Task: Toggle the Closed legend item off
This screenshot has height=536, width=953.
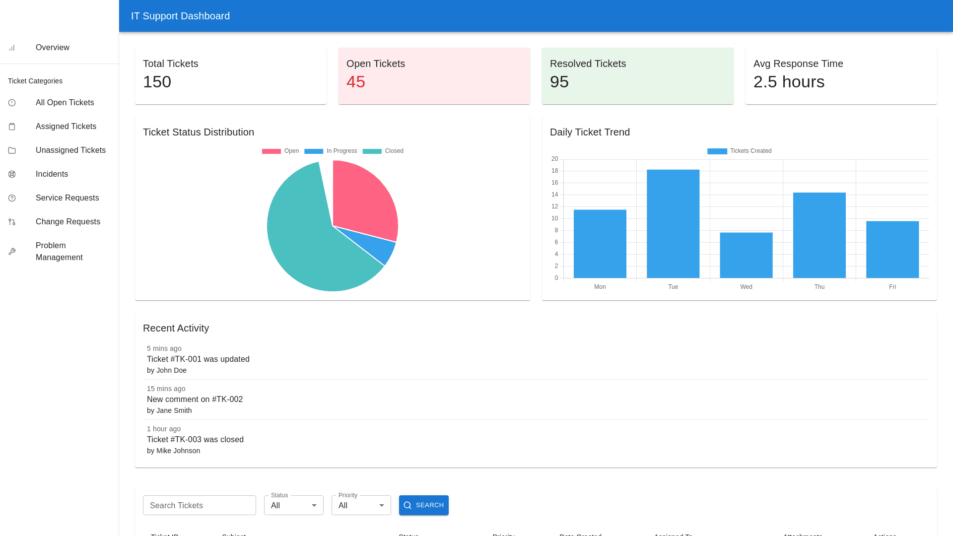Action: pos(383,151)
